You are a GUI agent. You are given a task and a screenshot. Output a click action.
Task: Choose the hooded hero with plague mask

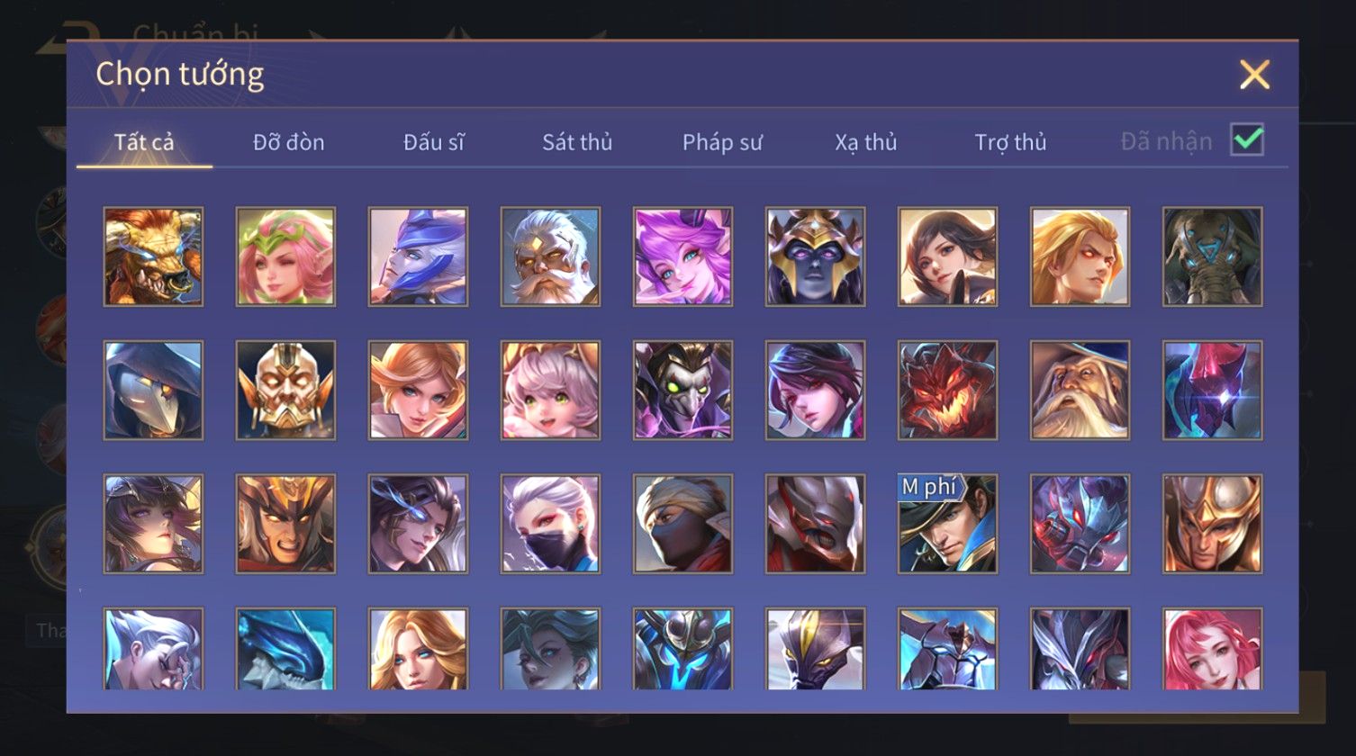click(153, 390)
